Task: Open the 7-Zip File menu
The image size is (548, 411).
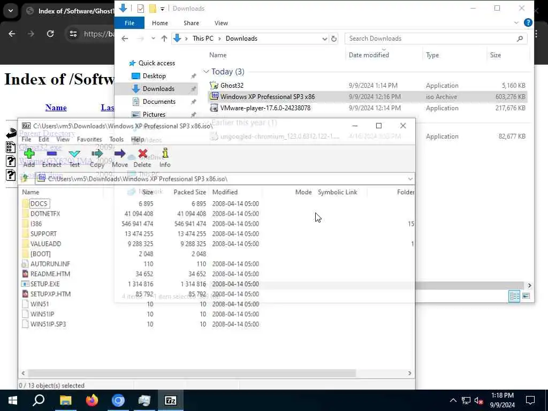Action: (x=26, y=139)
